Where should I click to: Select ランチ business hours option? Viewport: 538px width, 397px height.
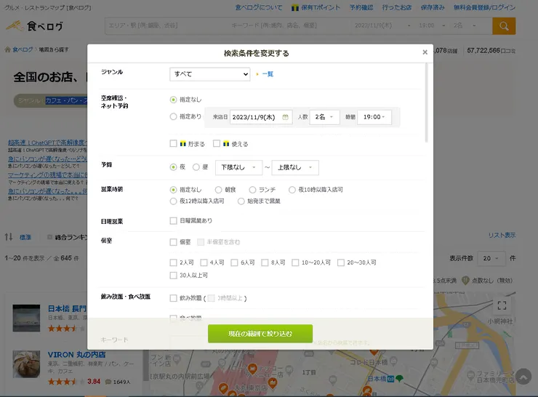click(x=252, y=190)
